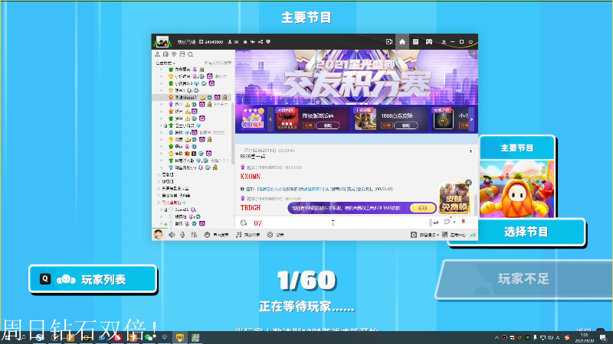Click the font style icon left of chat input
The width and height of the screenshot is (613, 344).
click(x=244, y=222)
